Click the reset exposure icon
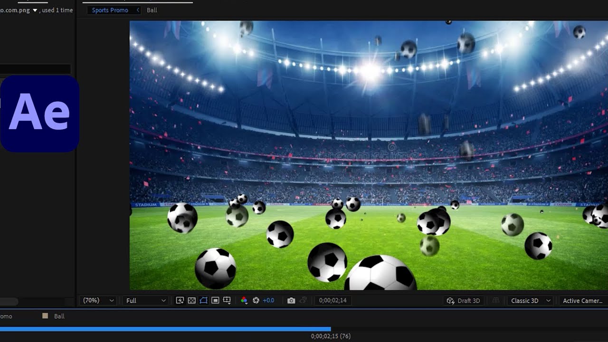Image resolution: width=608 pixels, height=342 pixels. coord(256,301)
